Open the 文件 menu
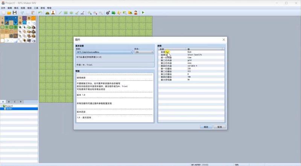Image resolution: width=301 pixels, height=166 pixels. click(x=3, y=8)
